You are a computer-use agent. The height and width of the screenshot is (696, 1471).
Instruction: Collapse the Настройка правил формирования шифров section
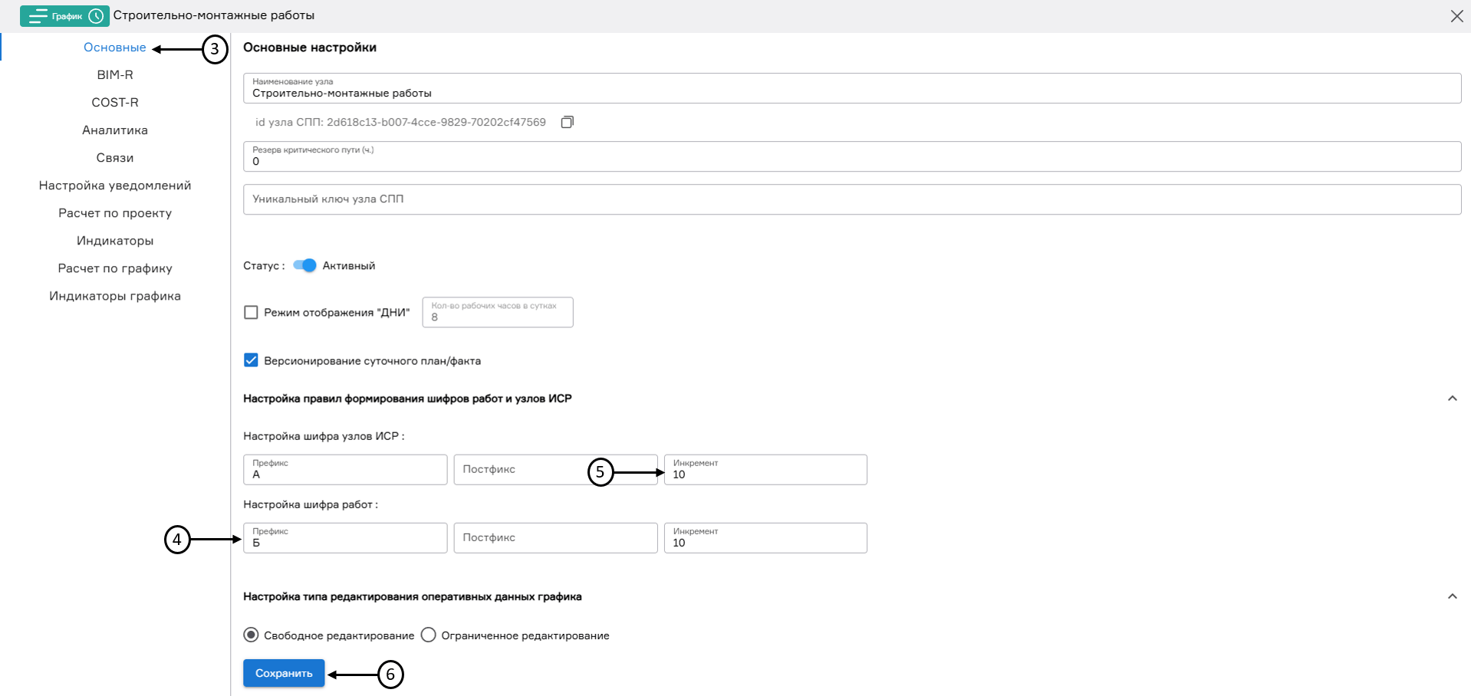click(1451, 398)
